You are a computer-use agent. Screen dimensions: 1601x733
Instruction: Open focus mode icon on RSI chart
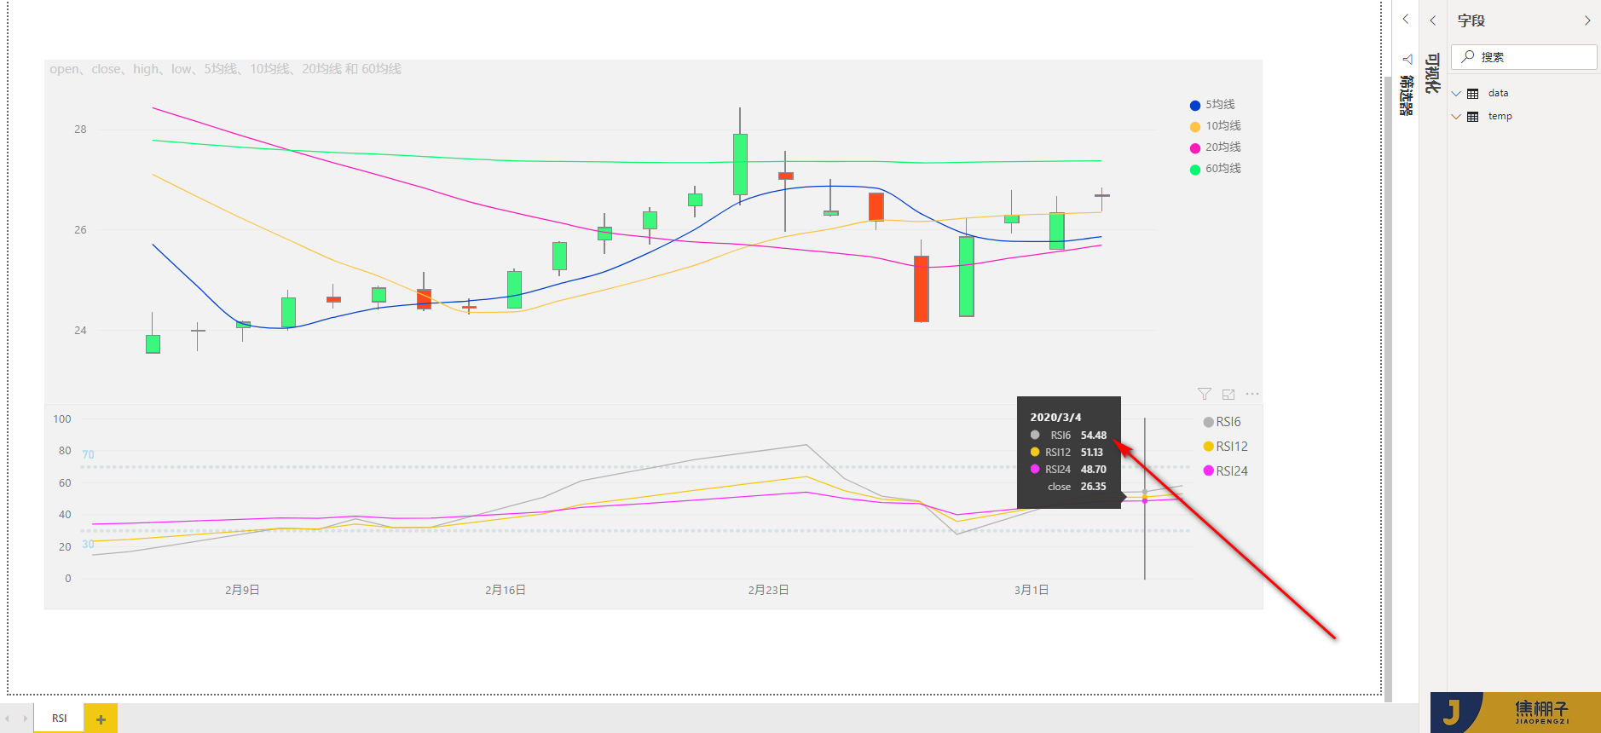pos(1228,394)
